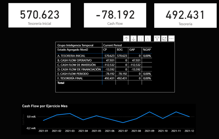The image size is (219, 139).
Task: Click the 2021-09 axis label
Action: tap(150, 131)
